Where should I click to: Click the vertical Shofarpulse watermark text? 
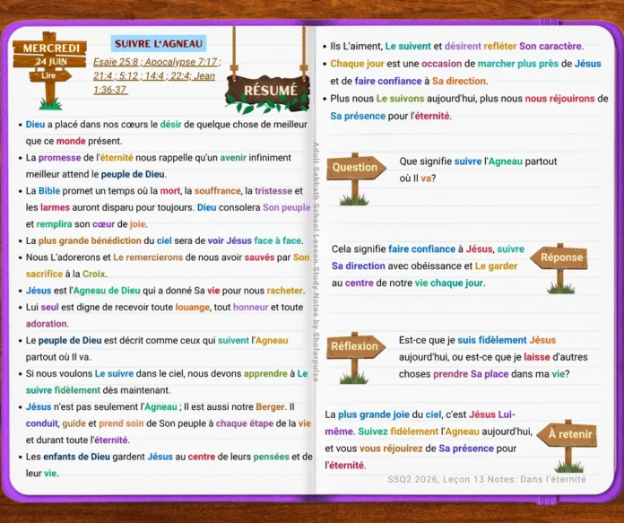(x=316, y=262)
